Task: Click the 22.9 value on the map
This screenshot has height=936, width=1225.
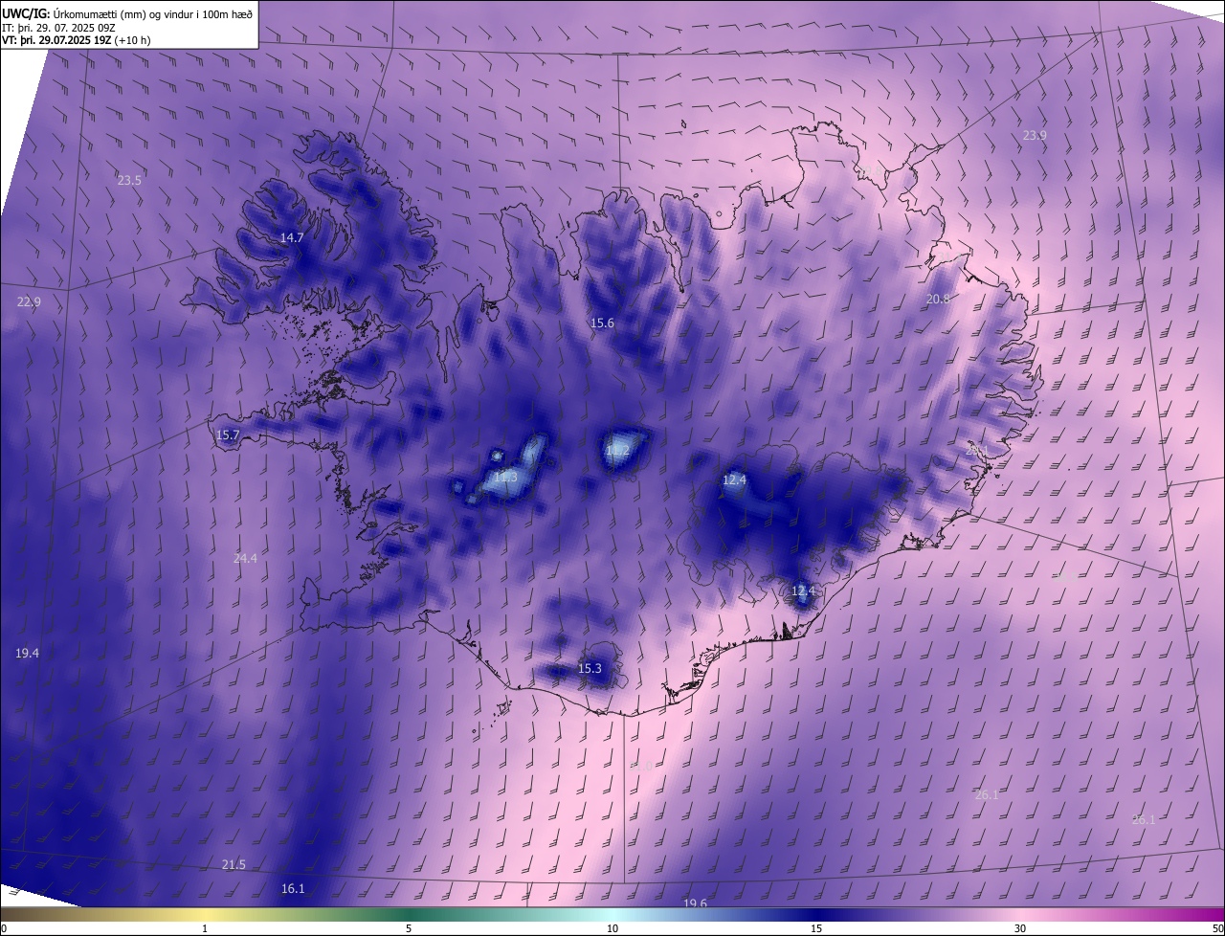Action: (x=29, y=301)
